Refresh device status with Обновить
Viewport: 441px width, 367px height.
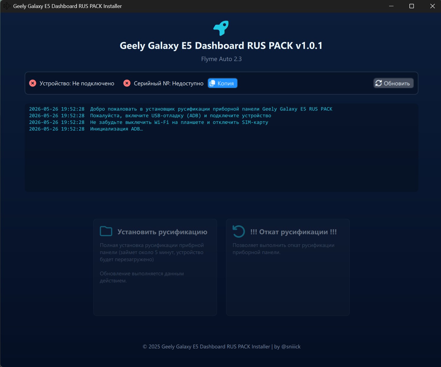[394, 83]
